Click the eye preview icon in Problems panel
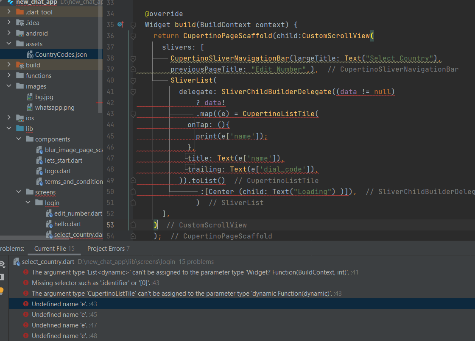Viewport: 475px width, 341px height. [2, 264]
